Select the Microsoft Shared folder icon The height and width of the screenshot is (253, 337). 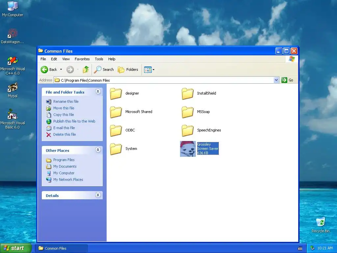[x=116, y=112]
